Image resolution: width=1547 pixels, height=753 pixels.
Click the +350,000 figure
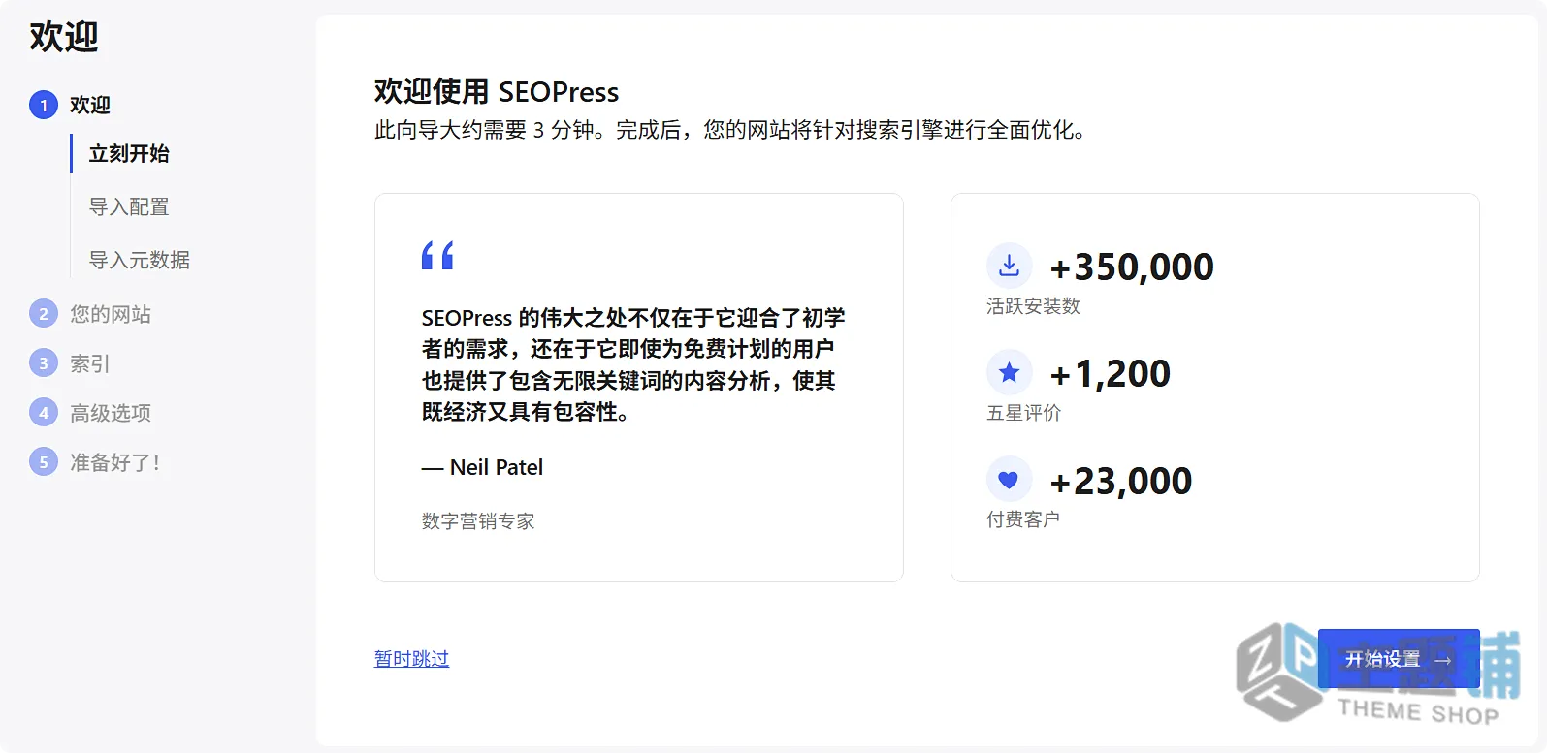tap(1132, 267)
